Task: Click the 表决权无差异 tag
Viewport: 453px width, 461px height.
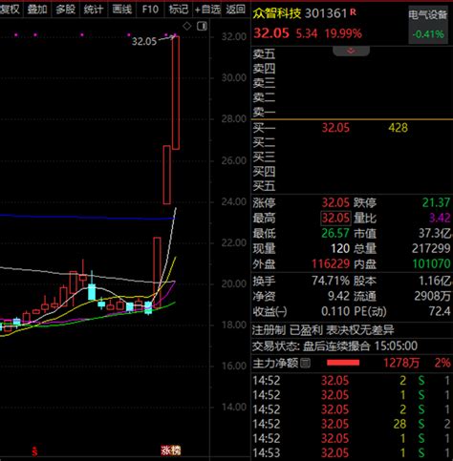Action: [x=360, y=330]
